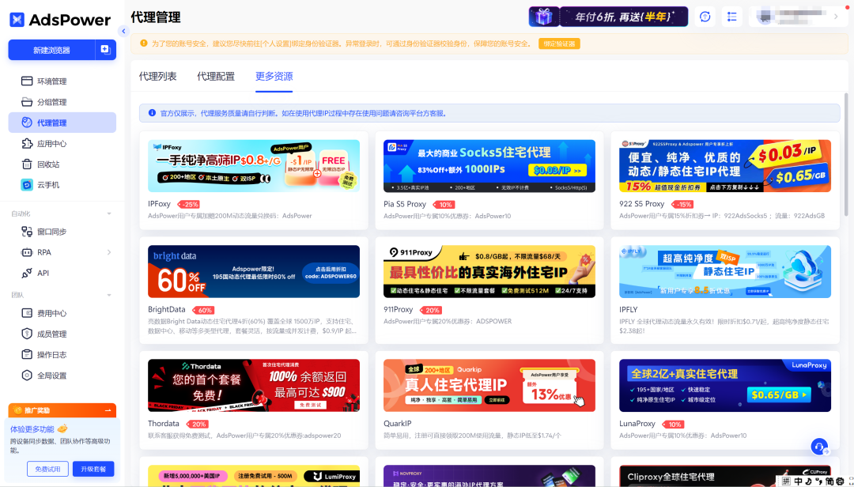The image size is (854, 487).
Task: Open the 922 S5 Proxy banner
Action: [x=725, y=165]
